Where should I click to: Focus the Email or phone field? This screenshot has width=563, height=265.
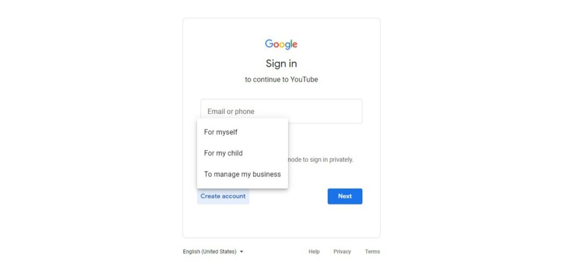coord(281,111)
